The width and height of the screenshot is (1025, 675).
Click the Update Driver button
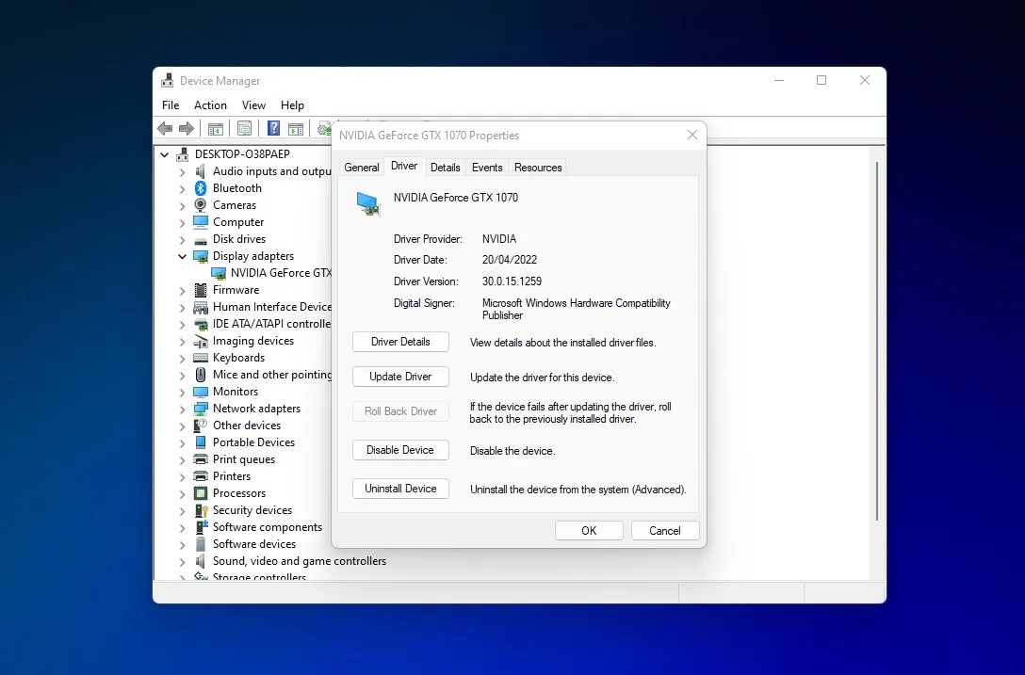(x=400, y=376)
